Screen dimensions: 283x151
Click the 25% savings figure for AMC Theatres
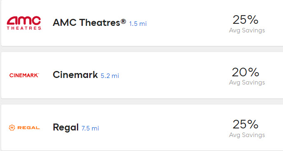[x=246, y=20]
